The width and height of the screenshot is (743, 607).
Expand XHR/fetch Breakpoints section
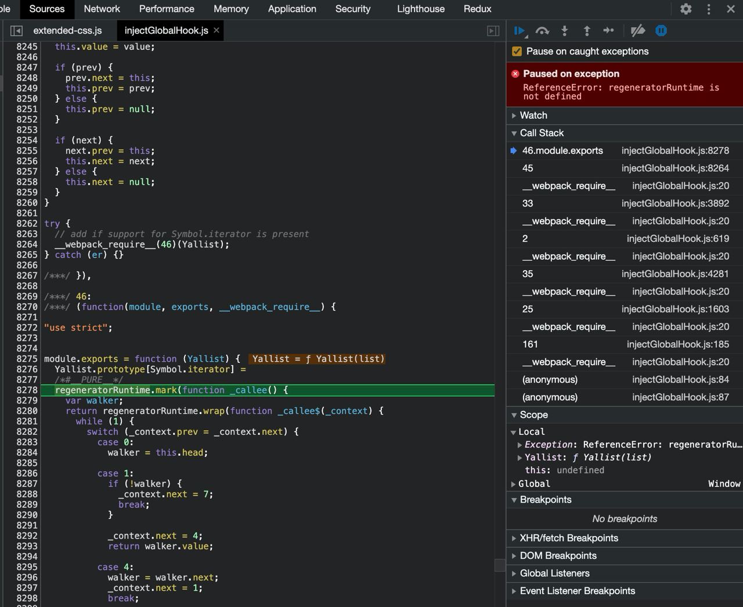pyautogui.click(x=568, y=538)
